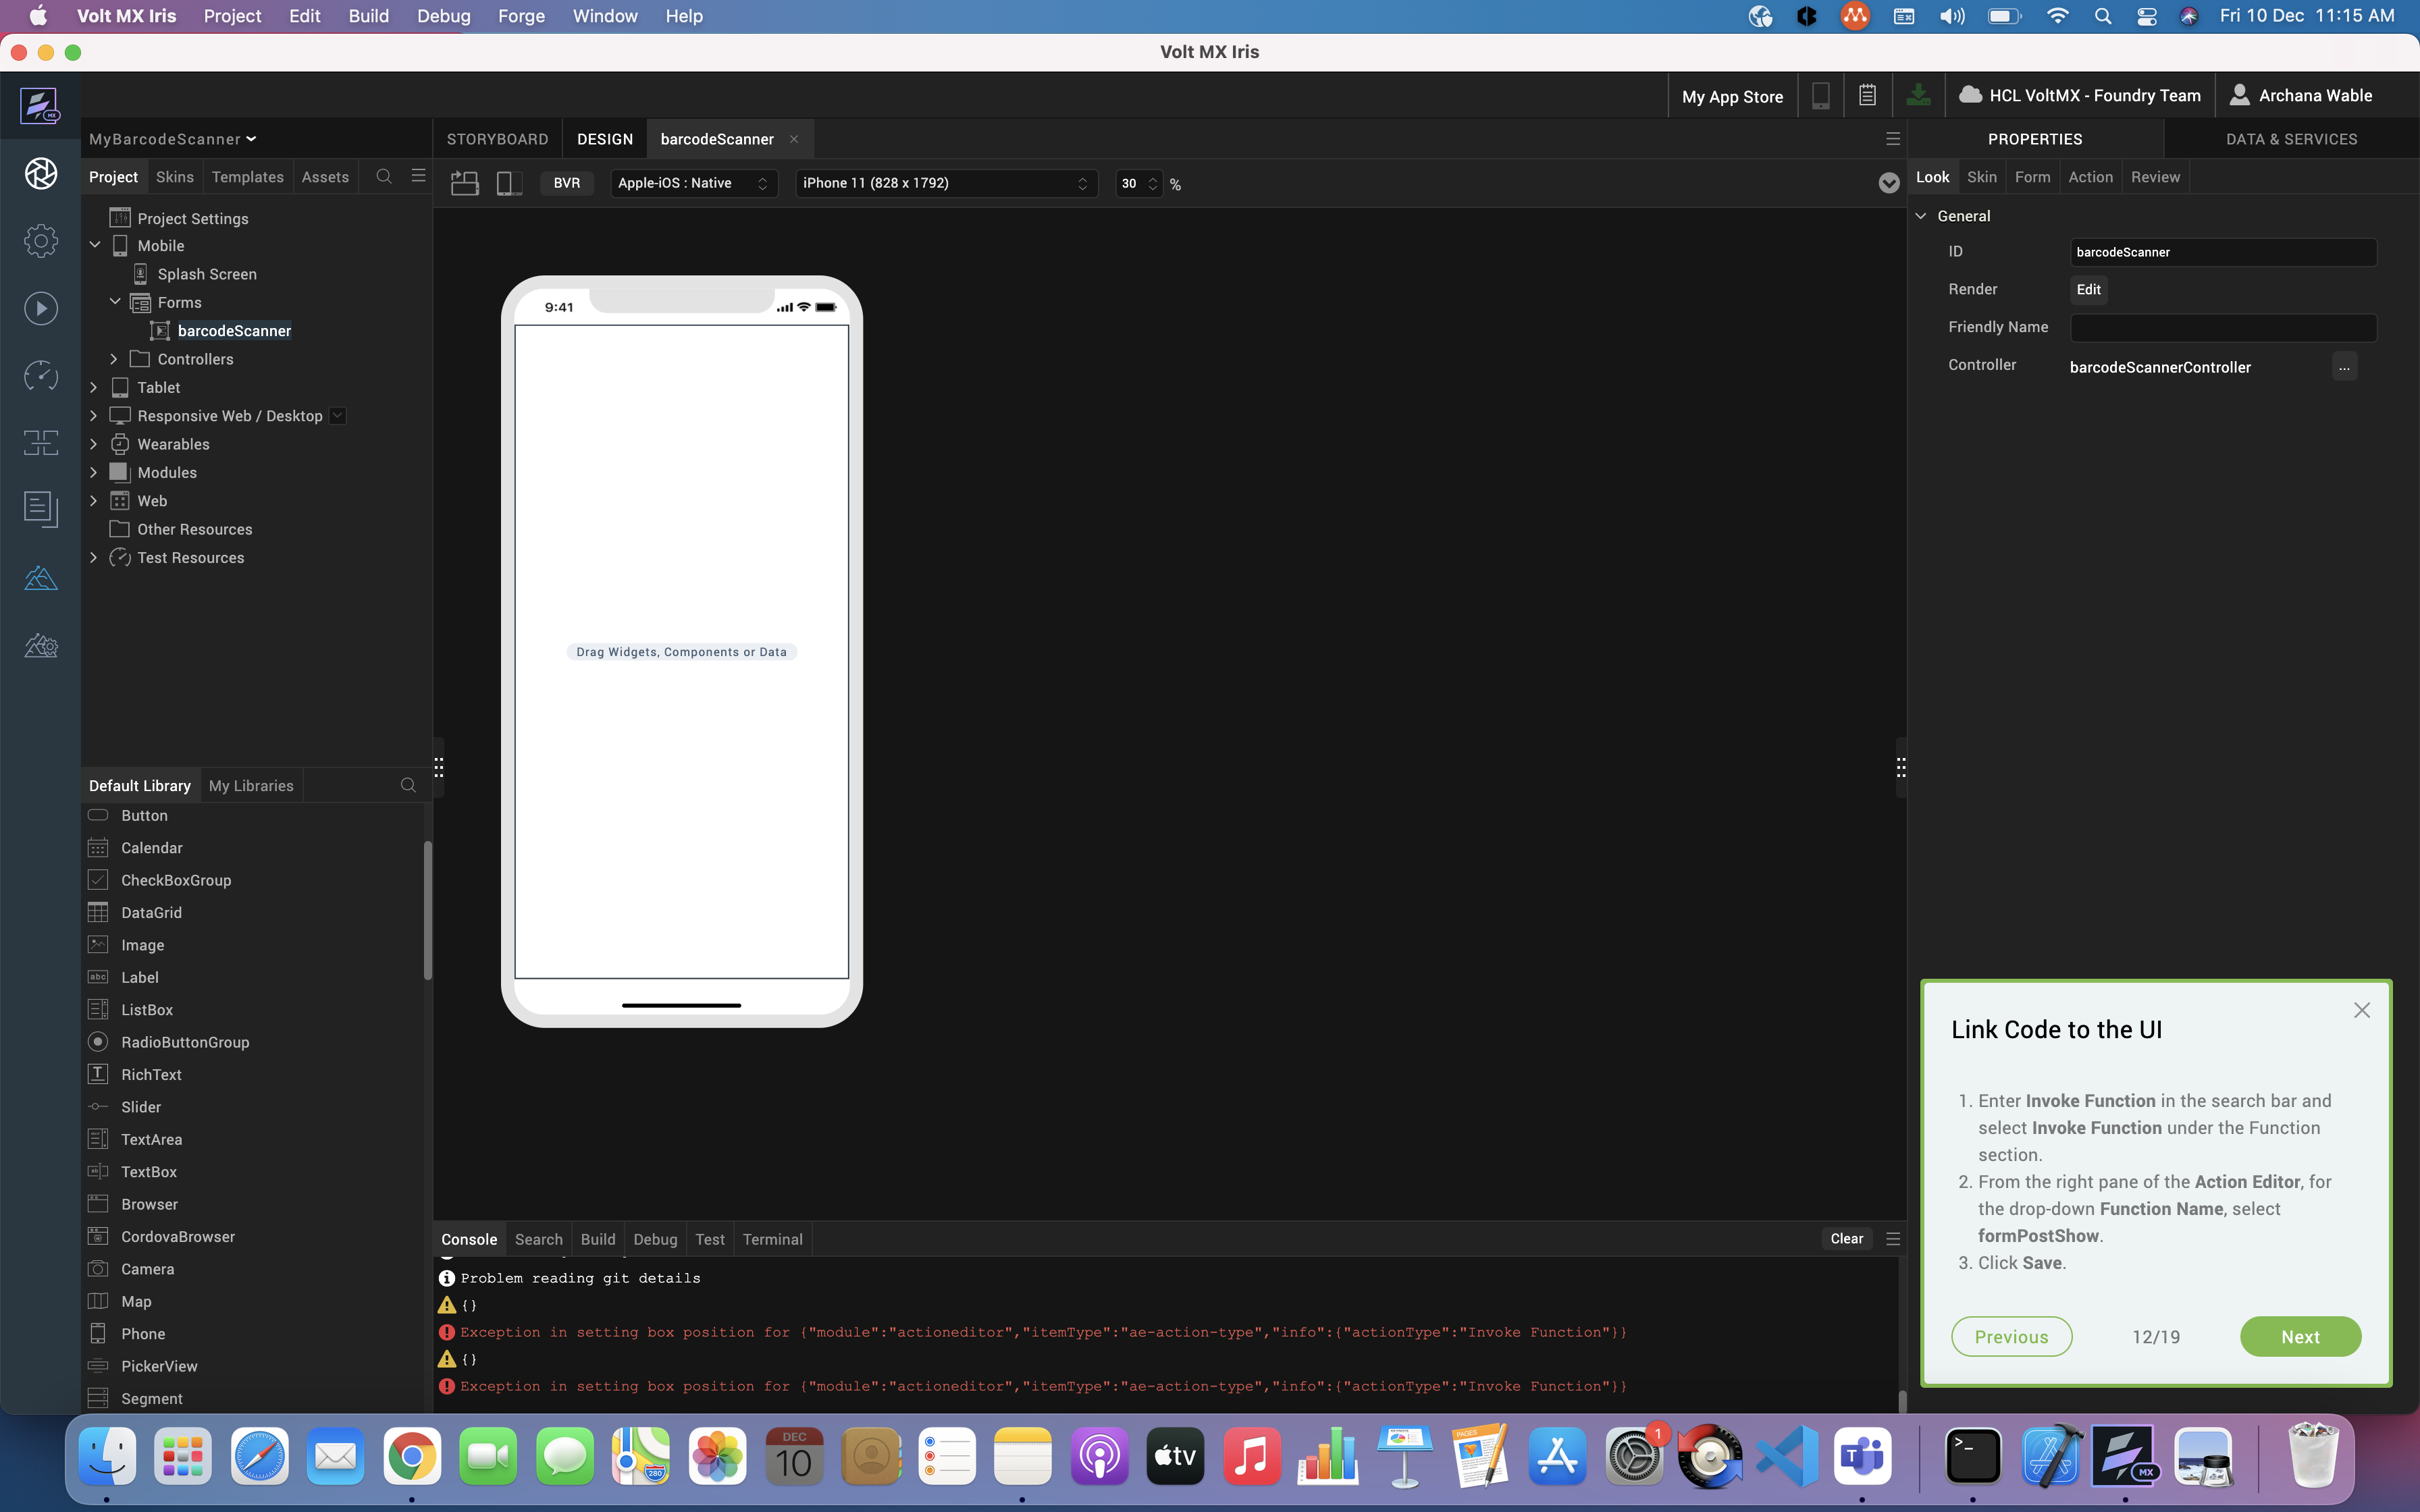This screenshot has width=2420, height=1512.
Task: Toggle the Responsive Web / Desktop dropdown checkbox
Action: click(338, 416)
